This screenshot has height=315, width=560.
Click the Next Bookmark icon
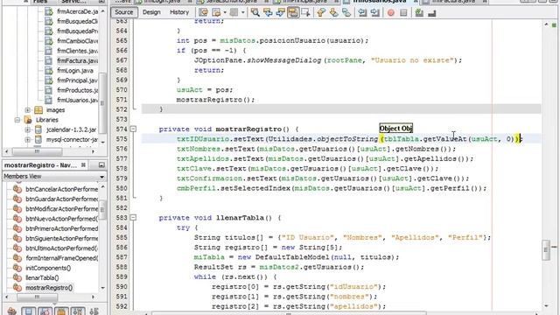click(x=333, y=13)
